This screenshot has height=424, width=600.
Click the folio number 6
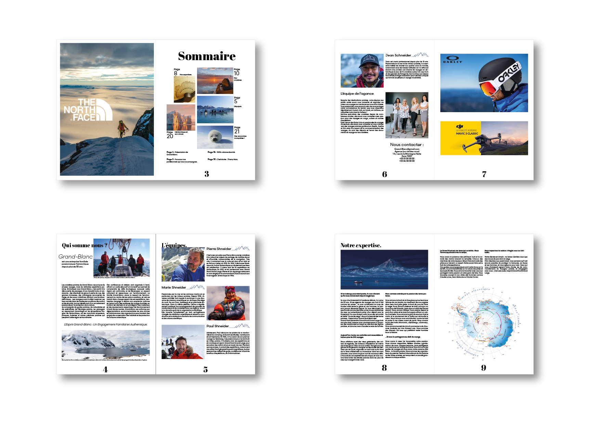pos(384,174)
